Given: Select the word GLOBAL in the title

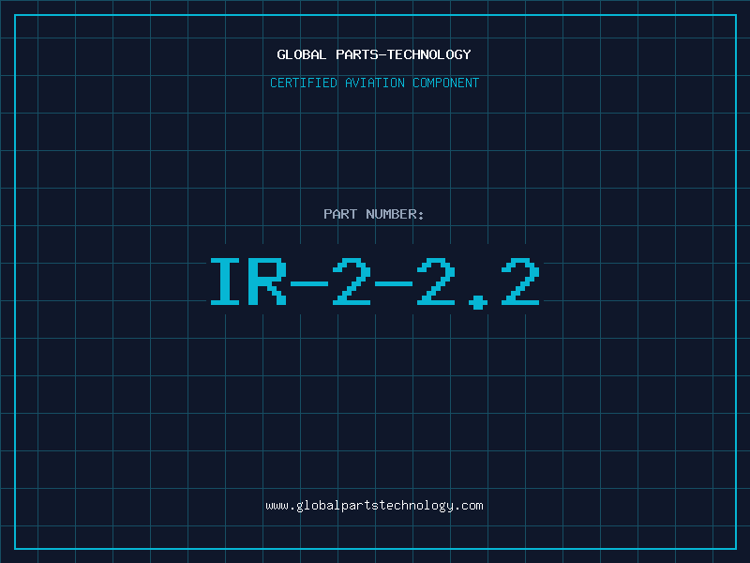Looking at the screenshot, I should [x=301, y=54].
